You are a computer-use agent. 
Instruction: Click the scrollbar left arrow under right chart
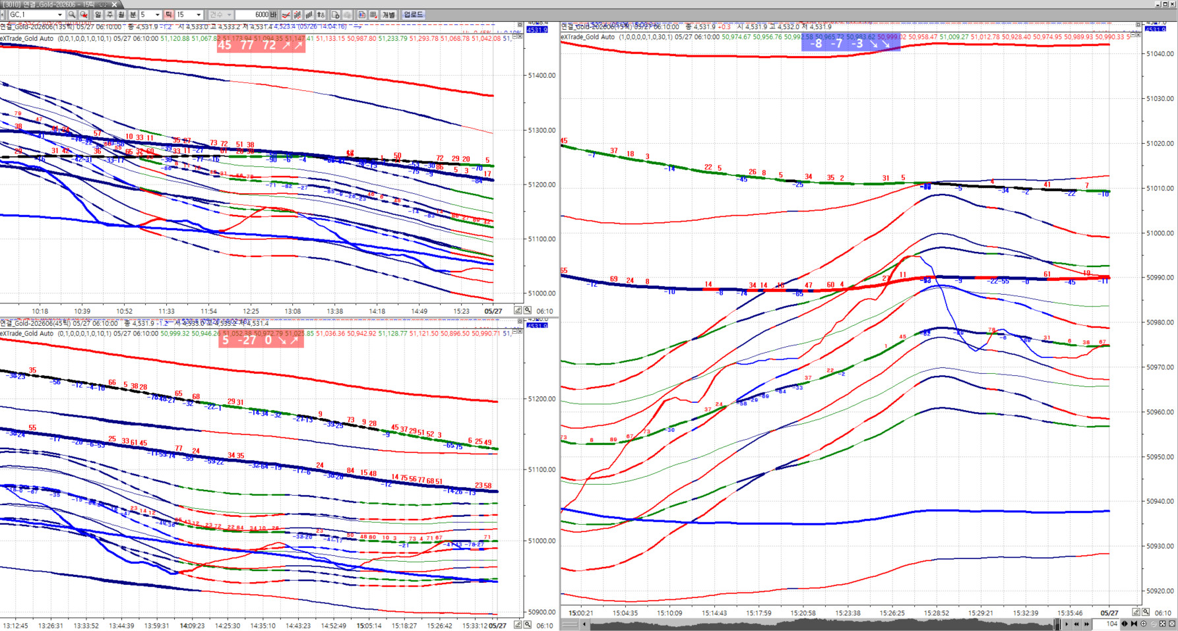(584, 624)
